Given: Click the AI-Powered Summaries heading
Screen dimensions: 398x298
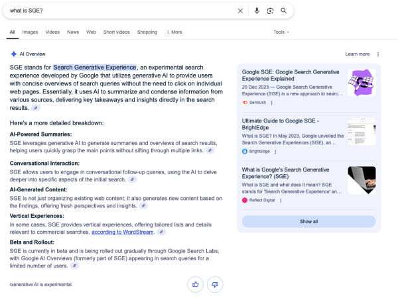Looking at the screenshot, I should [x=40, y=134].
